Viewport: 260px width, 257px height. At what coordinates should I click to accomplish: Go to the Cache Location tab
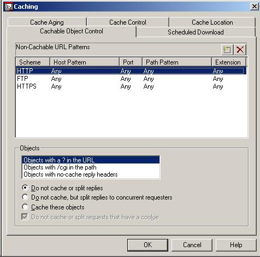[212, 22]
